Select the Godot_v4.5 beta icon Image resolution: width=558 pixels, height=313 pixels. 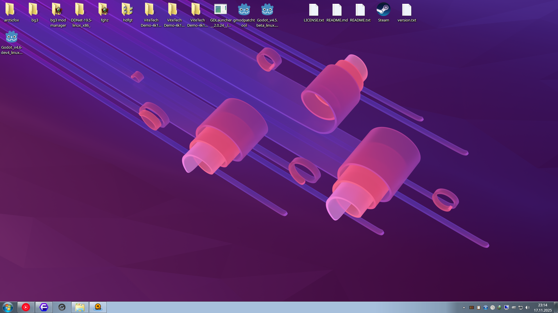[x=267, y=15]
